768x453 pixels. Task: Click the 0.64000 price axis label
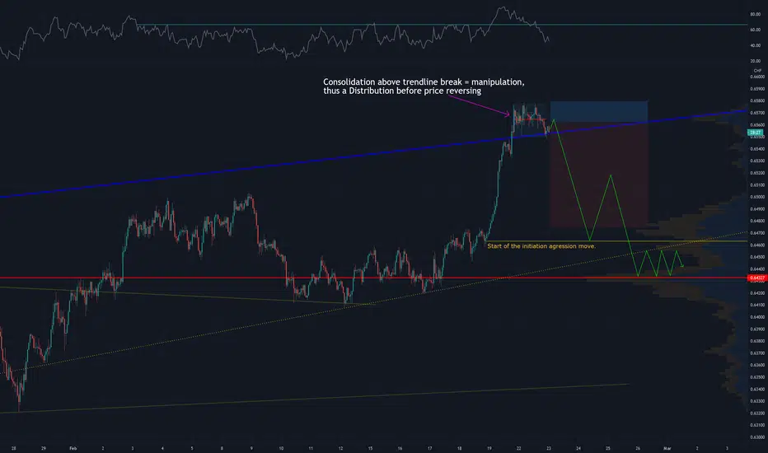coord(757,317)
